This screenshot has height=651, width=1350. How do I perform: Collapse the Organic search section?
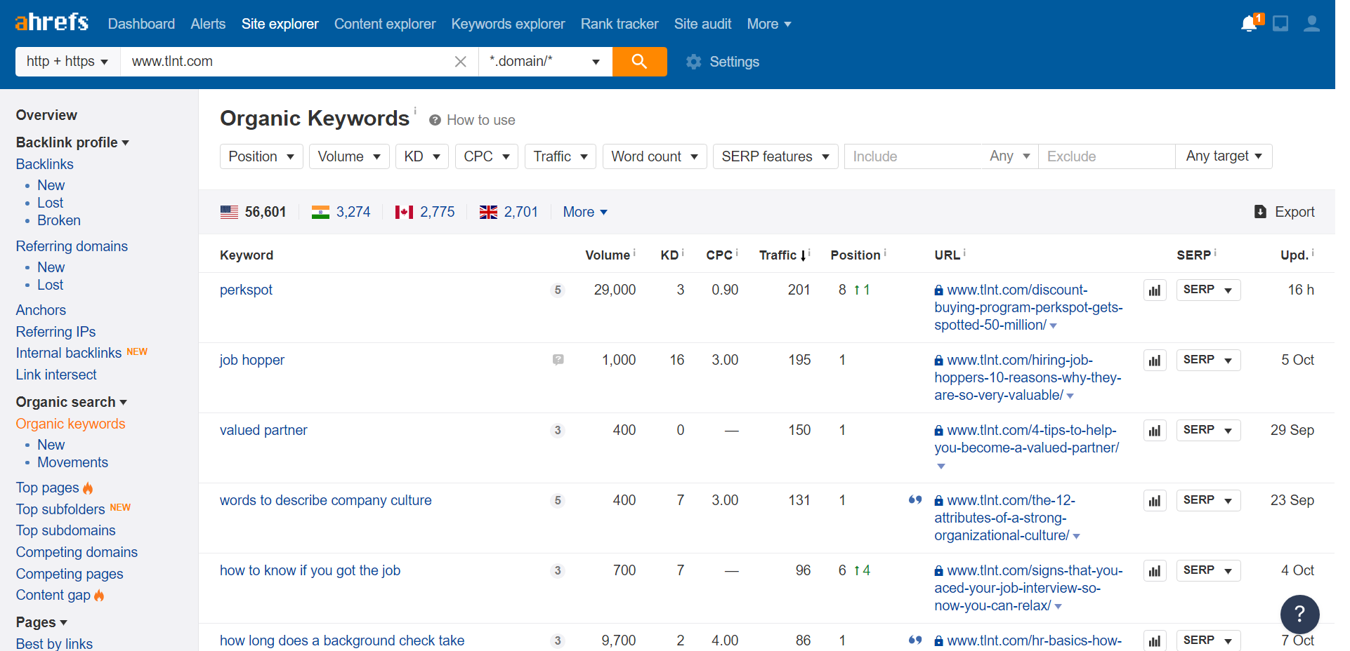point(72,402)
